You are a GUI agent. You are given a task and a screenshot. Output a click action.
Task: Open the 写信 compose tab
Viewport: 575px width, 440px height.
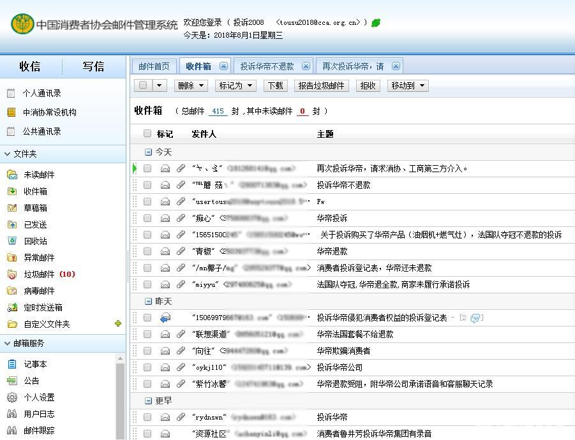click(x=94, y=66)
